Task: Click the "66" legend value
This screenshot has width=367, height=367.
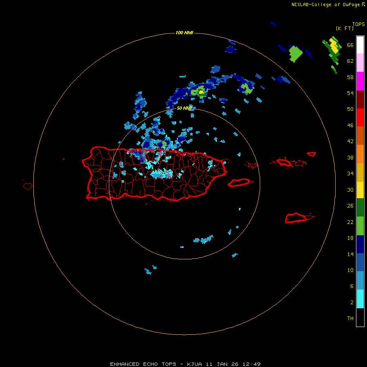Action: [x=350, y=45]
